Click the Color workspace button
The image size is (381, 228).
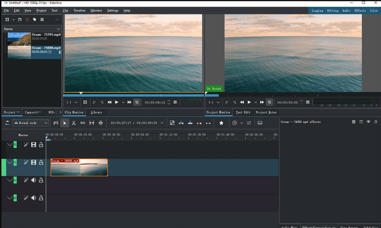point(374,11)
